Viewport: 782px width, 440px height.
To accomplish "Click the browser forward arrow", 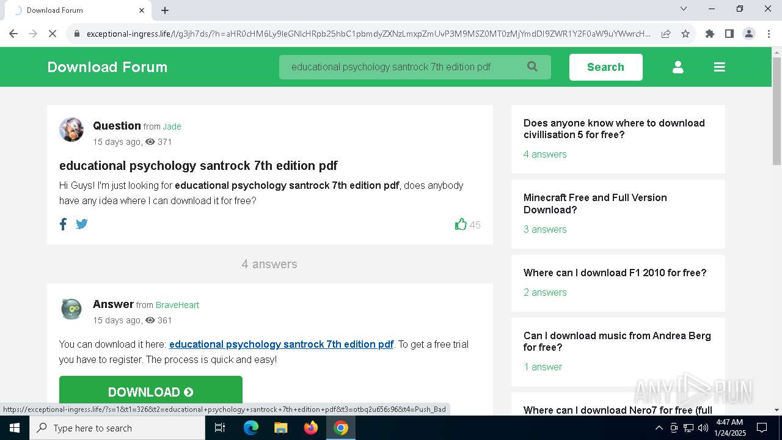I will click(33, 34).
